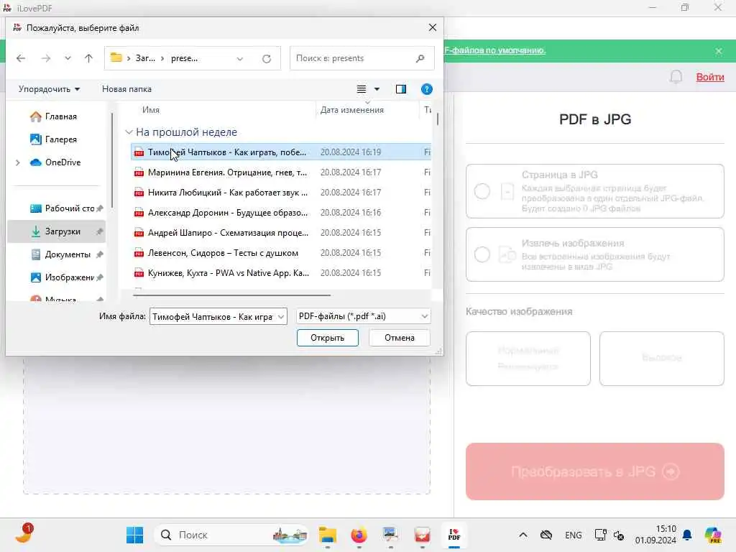Expand the address bar path history
This screenshot has width=736, height=552.
[x=240, y=59]
